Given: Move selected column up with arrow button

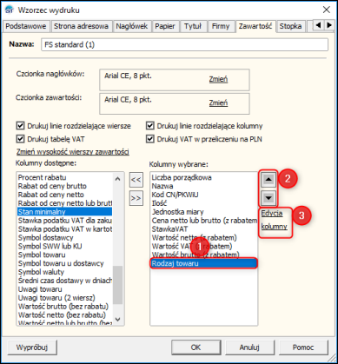Looking at the screenshot, I should click(x=268, y=180).
